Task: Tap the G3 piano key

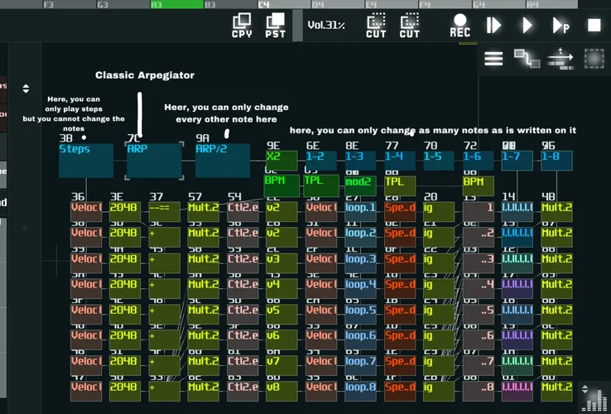Action: pyautogui.click(x=123, y=4)
